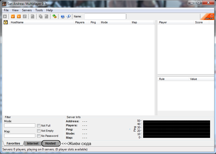Sort by the HostName column header

coord(41,22)
